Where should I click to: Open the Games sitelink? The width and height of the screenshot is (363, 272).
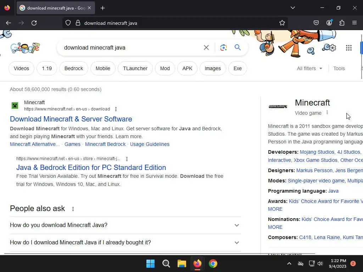[72, 144]
